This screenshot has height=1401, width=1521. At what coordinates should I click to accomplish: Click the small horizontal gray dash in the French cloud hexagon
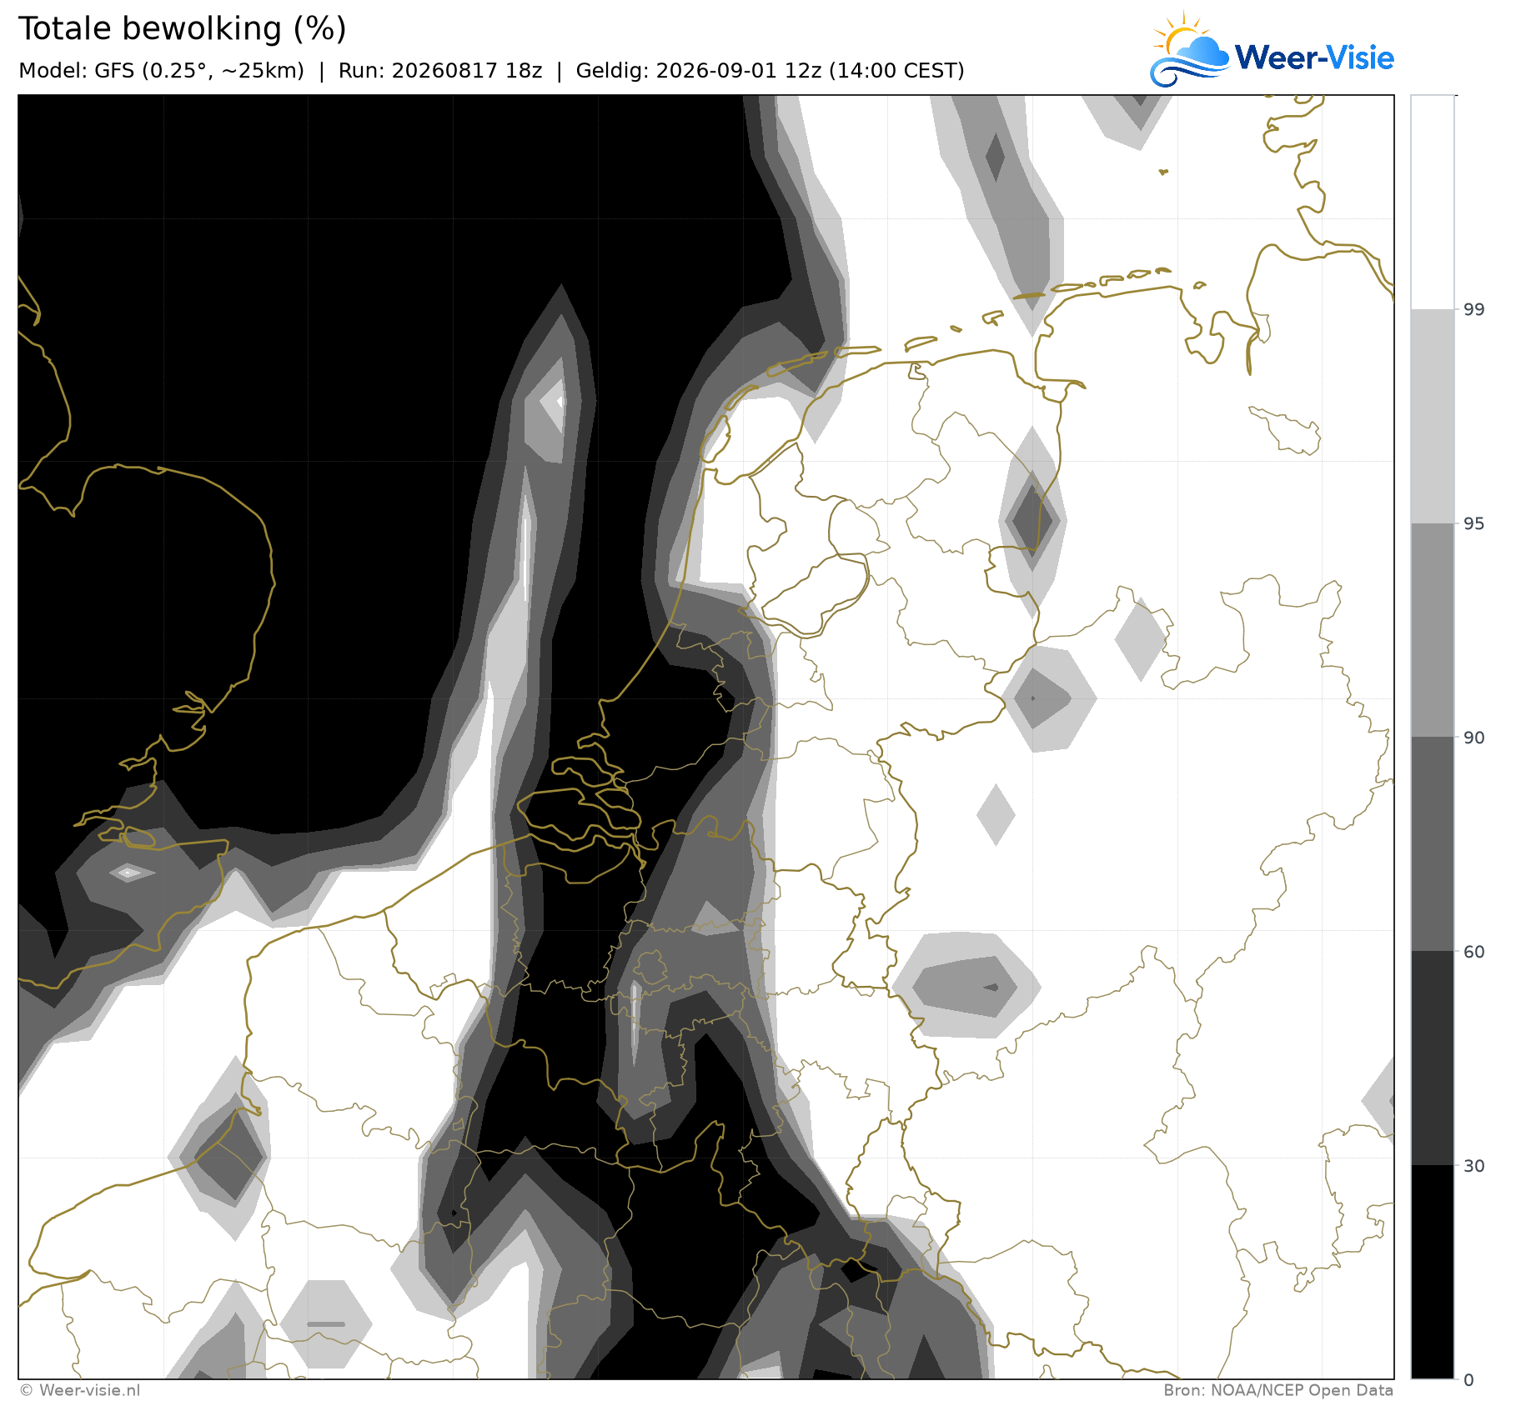point(326,1323)
